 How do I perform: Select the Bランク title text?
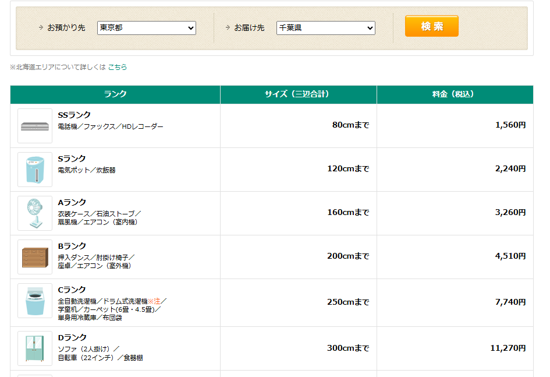tap(72, 246)
